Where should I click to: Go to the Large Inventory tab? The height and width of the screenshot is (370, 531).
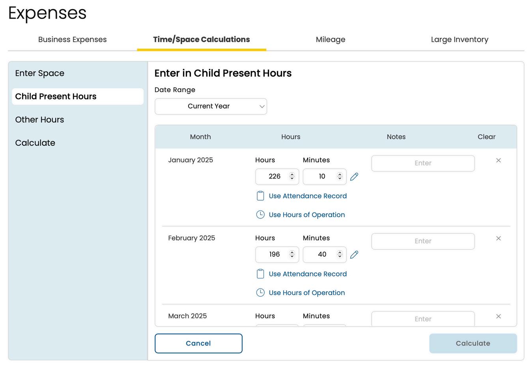(460, 39)
